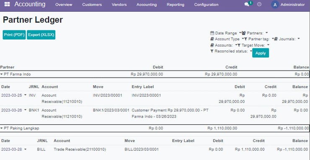Image resolution: width=310 pixels, height=160 pixels.
Task: Open the Partners filter dropdown
Action: pyautogui.click(x=255, y=33)
